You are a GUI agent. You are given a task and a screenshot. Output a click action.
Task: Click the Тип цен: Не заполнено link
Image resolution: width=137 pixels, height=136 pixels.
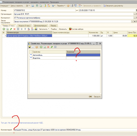coord(10,123)
